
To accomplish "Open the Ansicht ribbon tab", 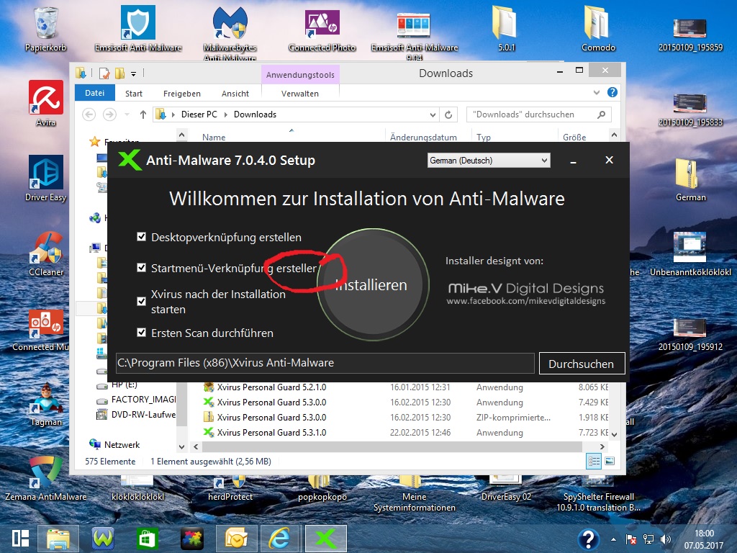I will 235,94.
